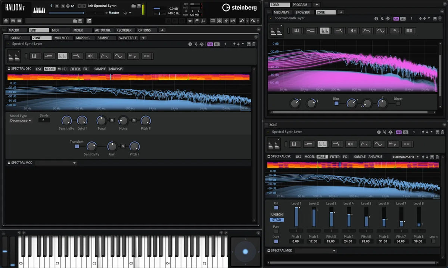The width and height of the screenshot is (448, 268).
Task: Click the Level 8 slider in Multi oscillator
Action: (419, 217)
